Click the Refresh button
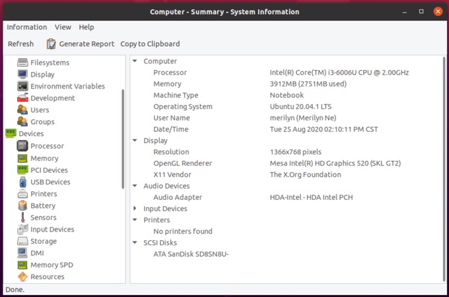Image resolution: width=449 pixels, height=297 pixels. 20,44
